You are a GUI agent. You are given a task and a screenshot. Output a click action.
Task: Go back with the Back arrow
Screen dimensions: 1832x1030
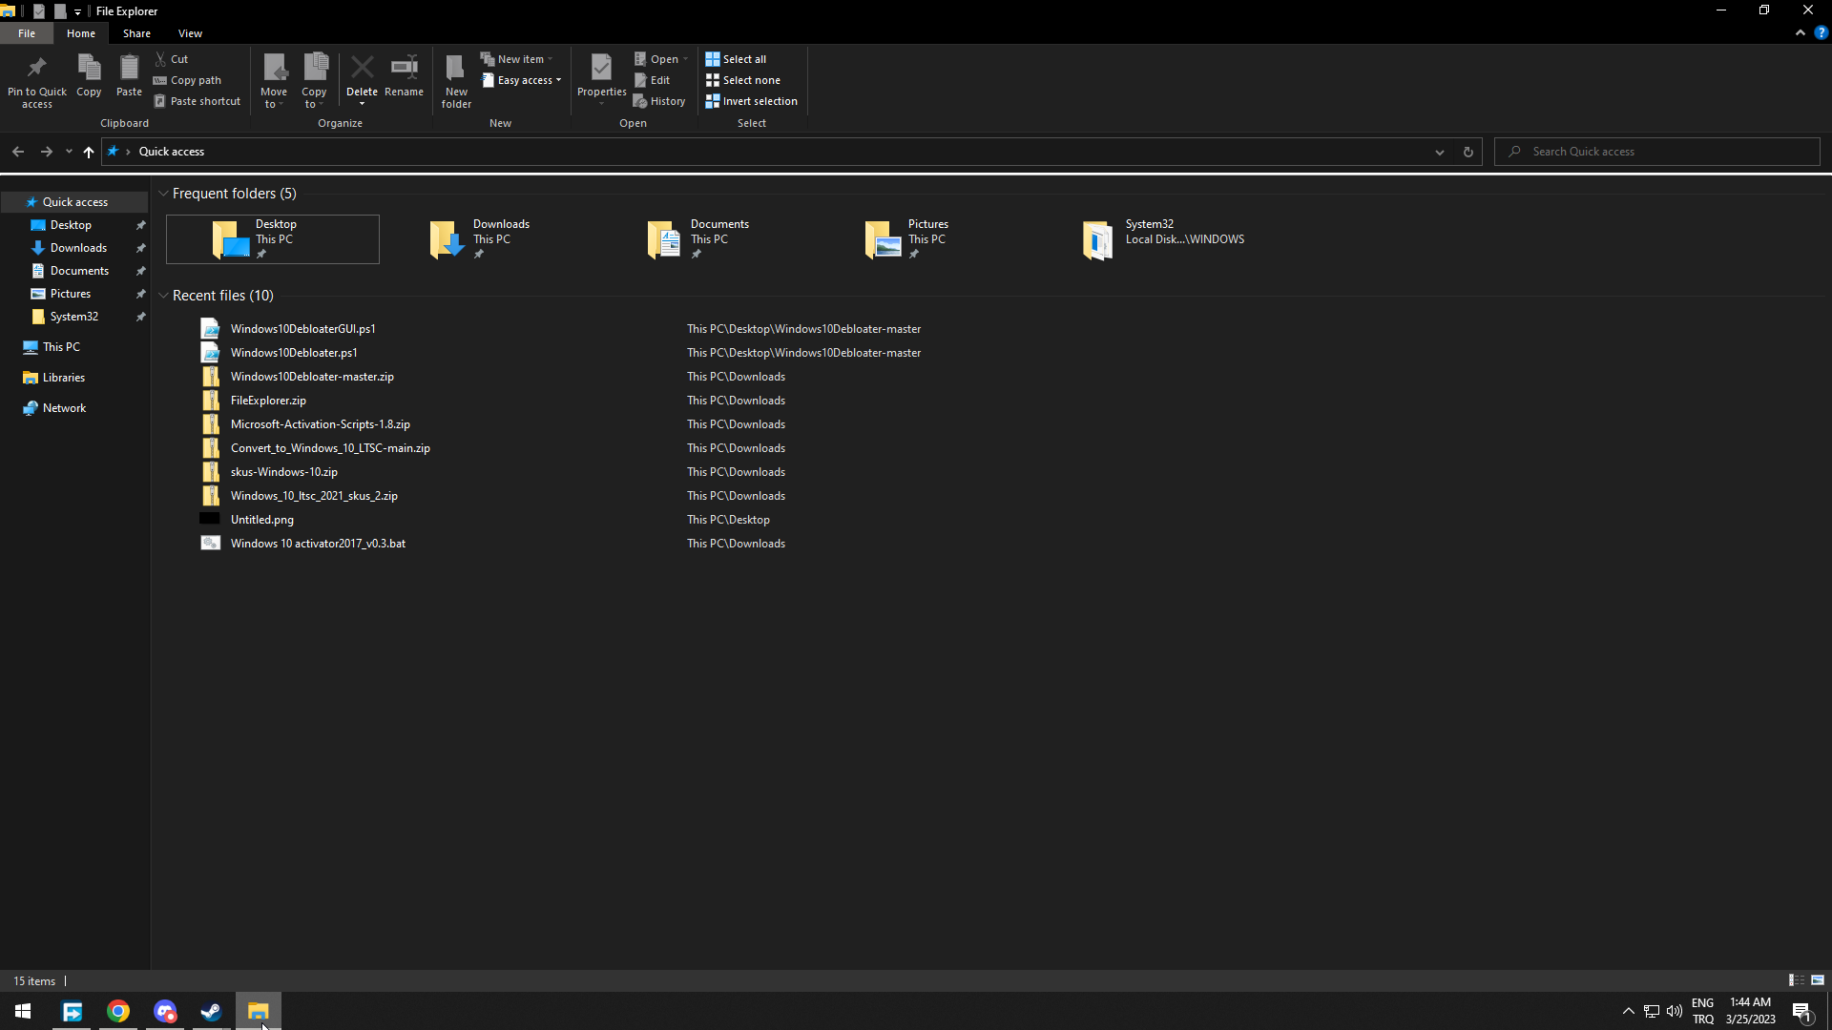tap(17, 152)
